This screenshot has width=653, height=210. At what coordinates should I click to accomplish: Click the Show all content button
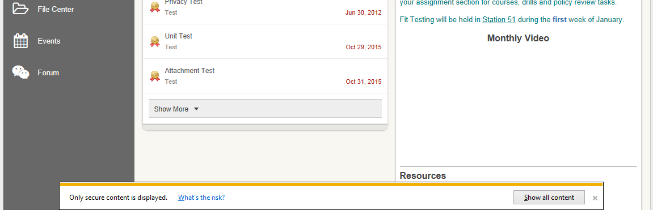tap(549, 198)
